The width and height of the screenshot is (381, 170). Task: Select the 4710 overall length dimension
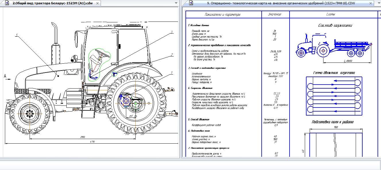tap(92, 142)
